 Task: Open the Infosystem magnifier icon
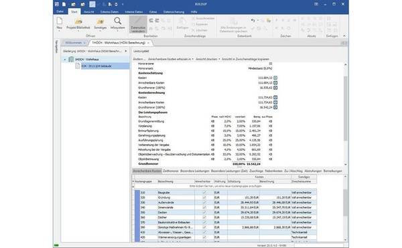tap(117, 21)
